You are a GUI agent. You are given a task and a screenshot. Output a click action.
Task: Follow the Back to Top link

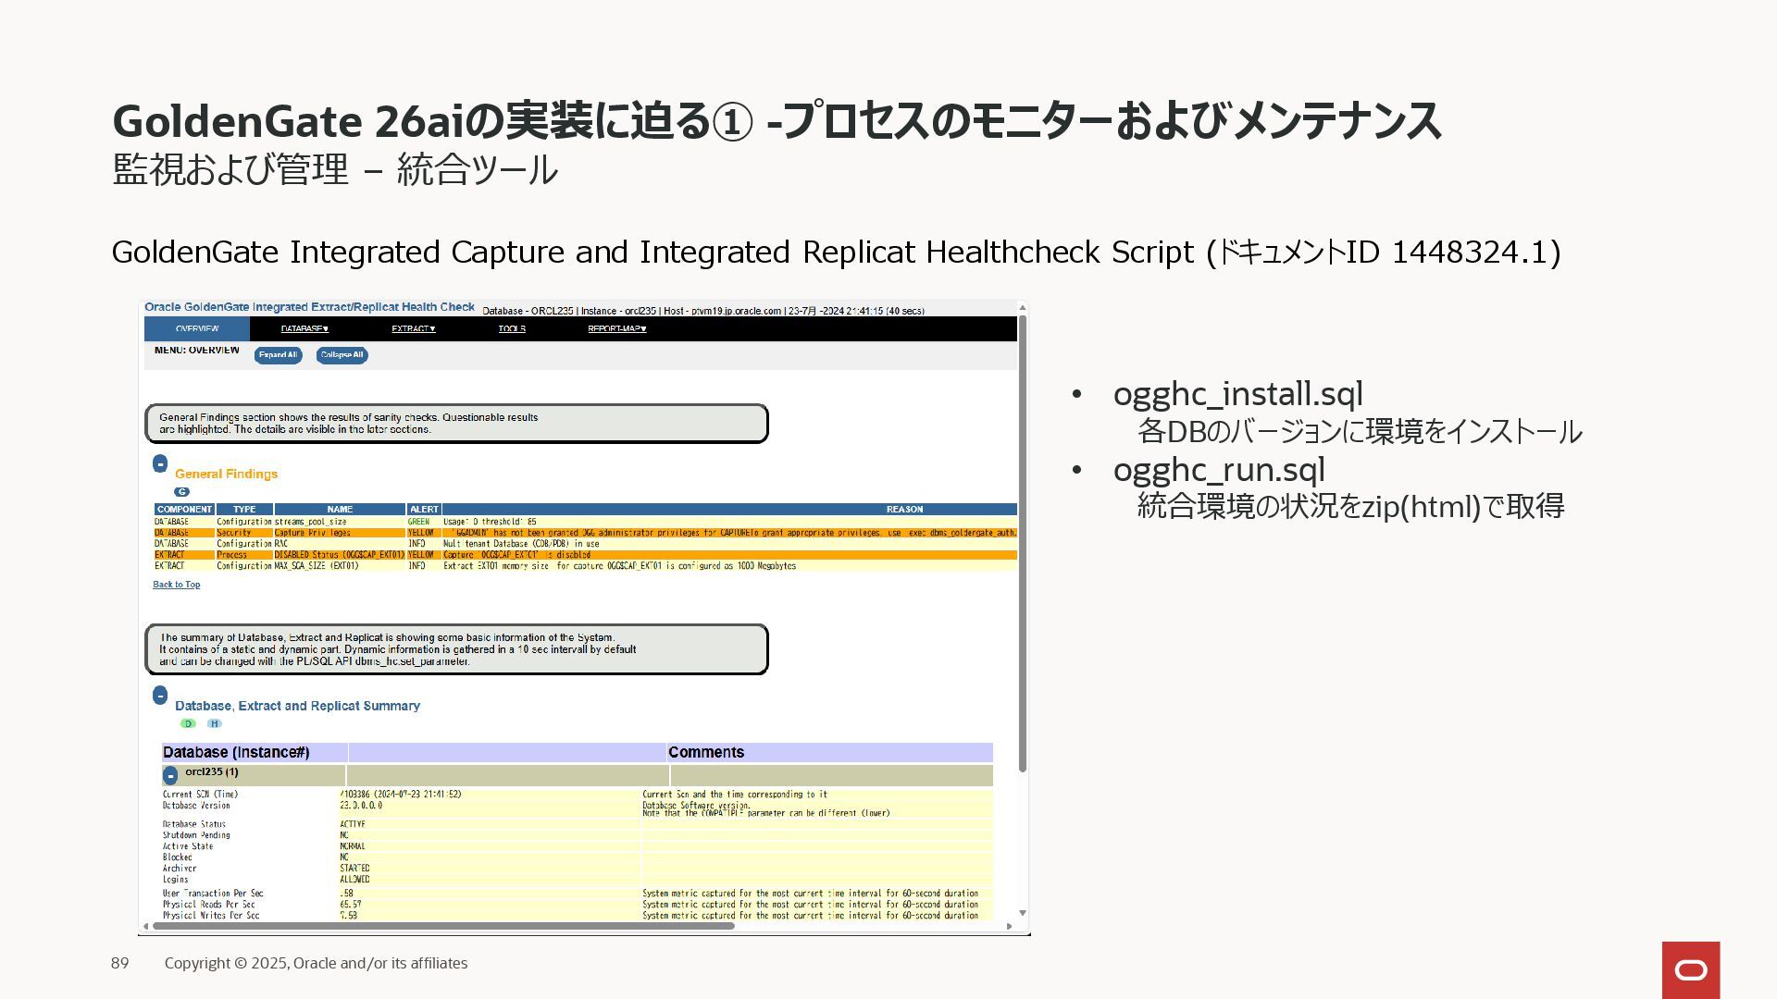tap(176, 585)
